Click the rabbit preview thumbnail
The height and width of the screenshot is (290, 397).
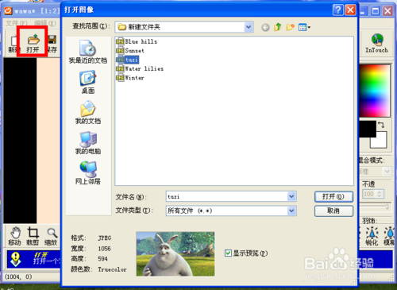tap(175, 254)
